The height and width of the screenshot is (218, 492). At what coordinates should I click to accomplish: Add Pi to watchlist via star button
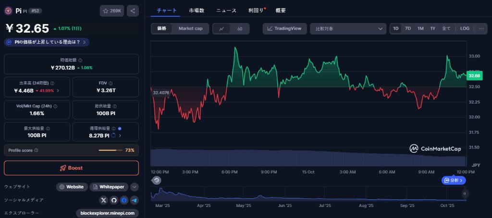pos(111,11)
